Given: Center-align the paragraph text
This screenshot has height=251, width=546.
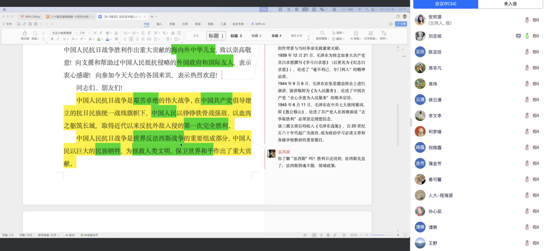Looking at the screenshot, I should (x=131, y=39).
